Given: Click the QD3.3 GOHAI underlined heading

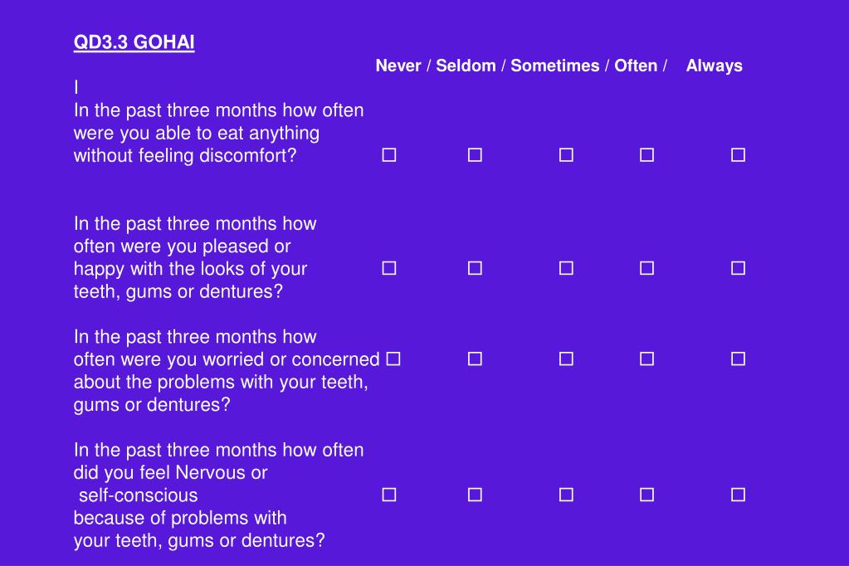Looking at the screenshot, I should [134, 42].
